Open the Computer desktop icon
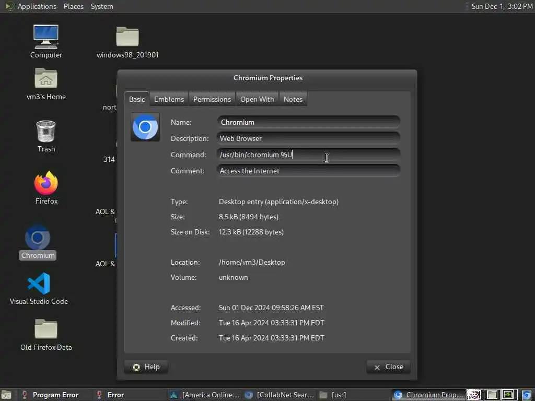Image resolution: width=535 pixels, height=401 pixels. pos(46,37)
